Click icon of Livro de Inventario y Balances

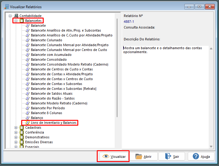point(28,123)
